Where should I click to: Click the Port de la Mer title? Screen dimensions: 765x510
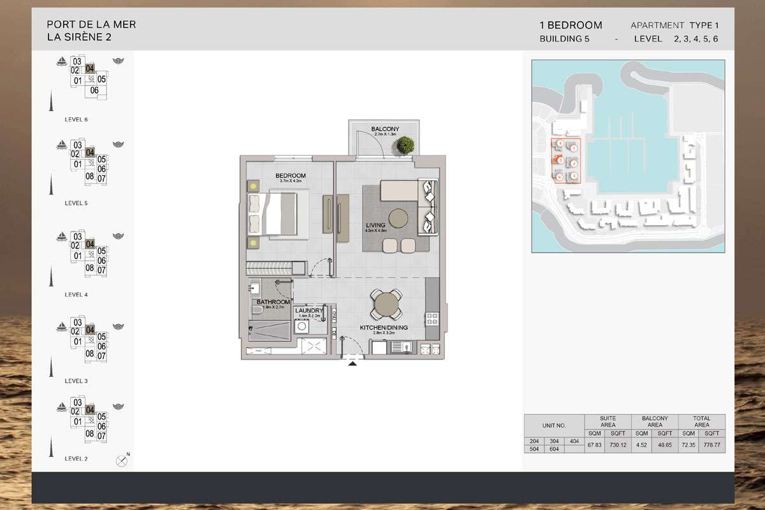(91, 25)
